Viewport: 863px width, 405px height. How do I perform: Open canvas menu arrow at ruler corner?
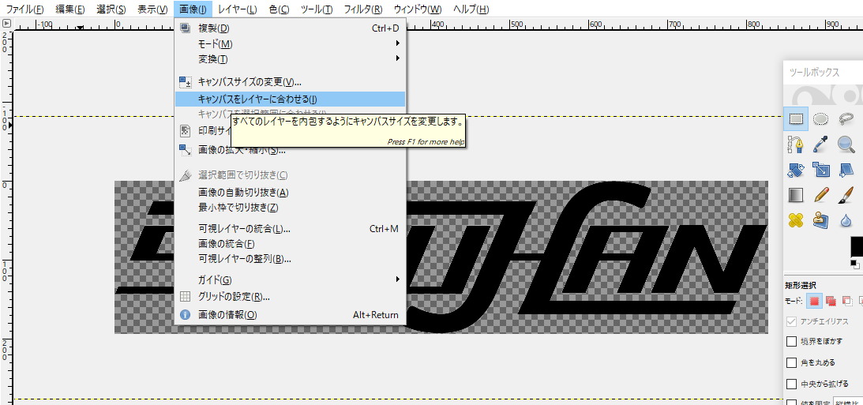click(6, 23)
